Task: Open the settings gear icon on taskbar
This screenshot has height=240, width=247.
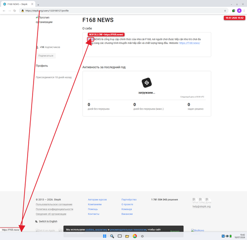Action: 142,236
